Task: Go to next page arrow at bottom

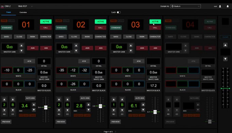Action: pyautogui.click(x=115, y=132)
